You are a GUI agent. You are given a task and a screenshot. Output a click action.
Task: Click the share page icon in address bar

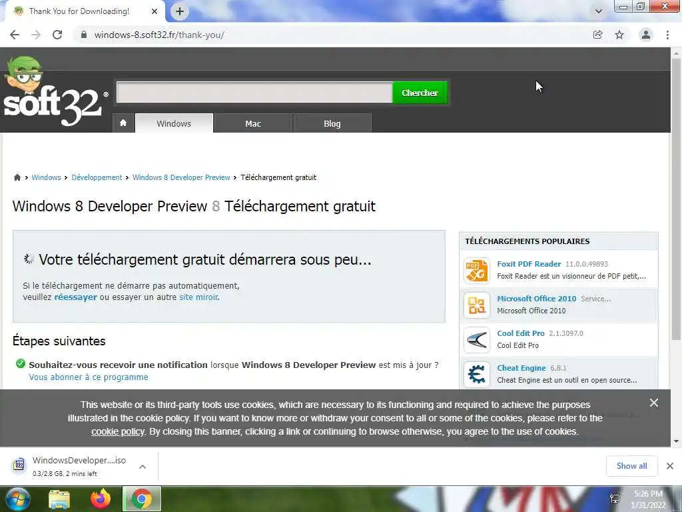click(x=597, y=35)
